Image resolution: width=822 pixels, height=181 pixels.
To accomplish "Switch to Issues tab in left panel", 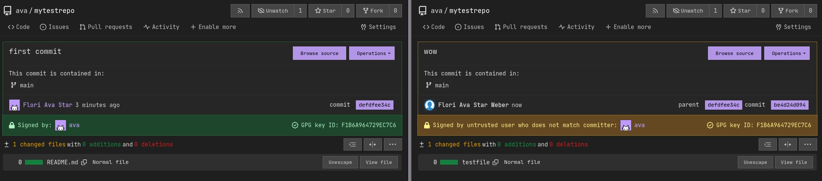I will click(55, 27).
